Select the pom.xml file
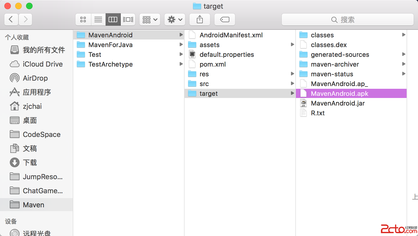This screenshot has height=236, width=418. [240, 64]
